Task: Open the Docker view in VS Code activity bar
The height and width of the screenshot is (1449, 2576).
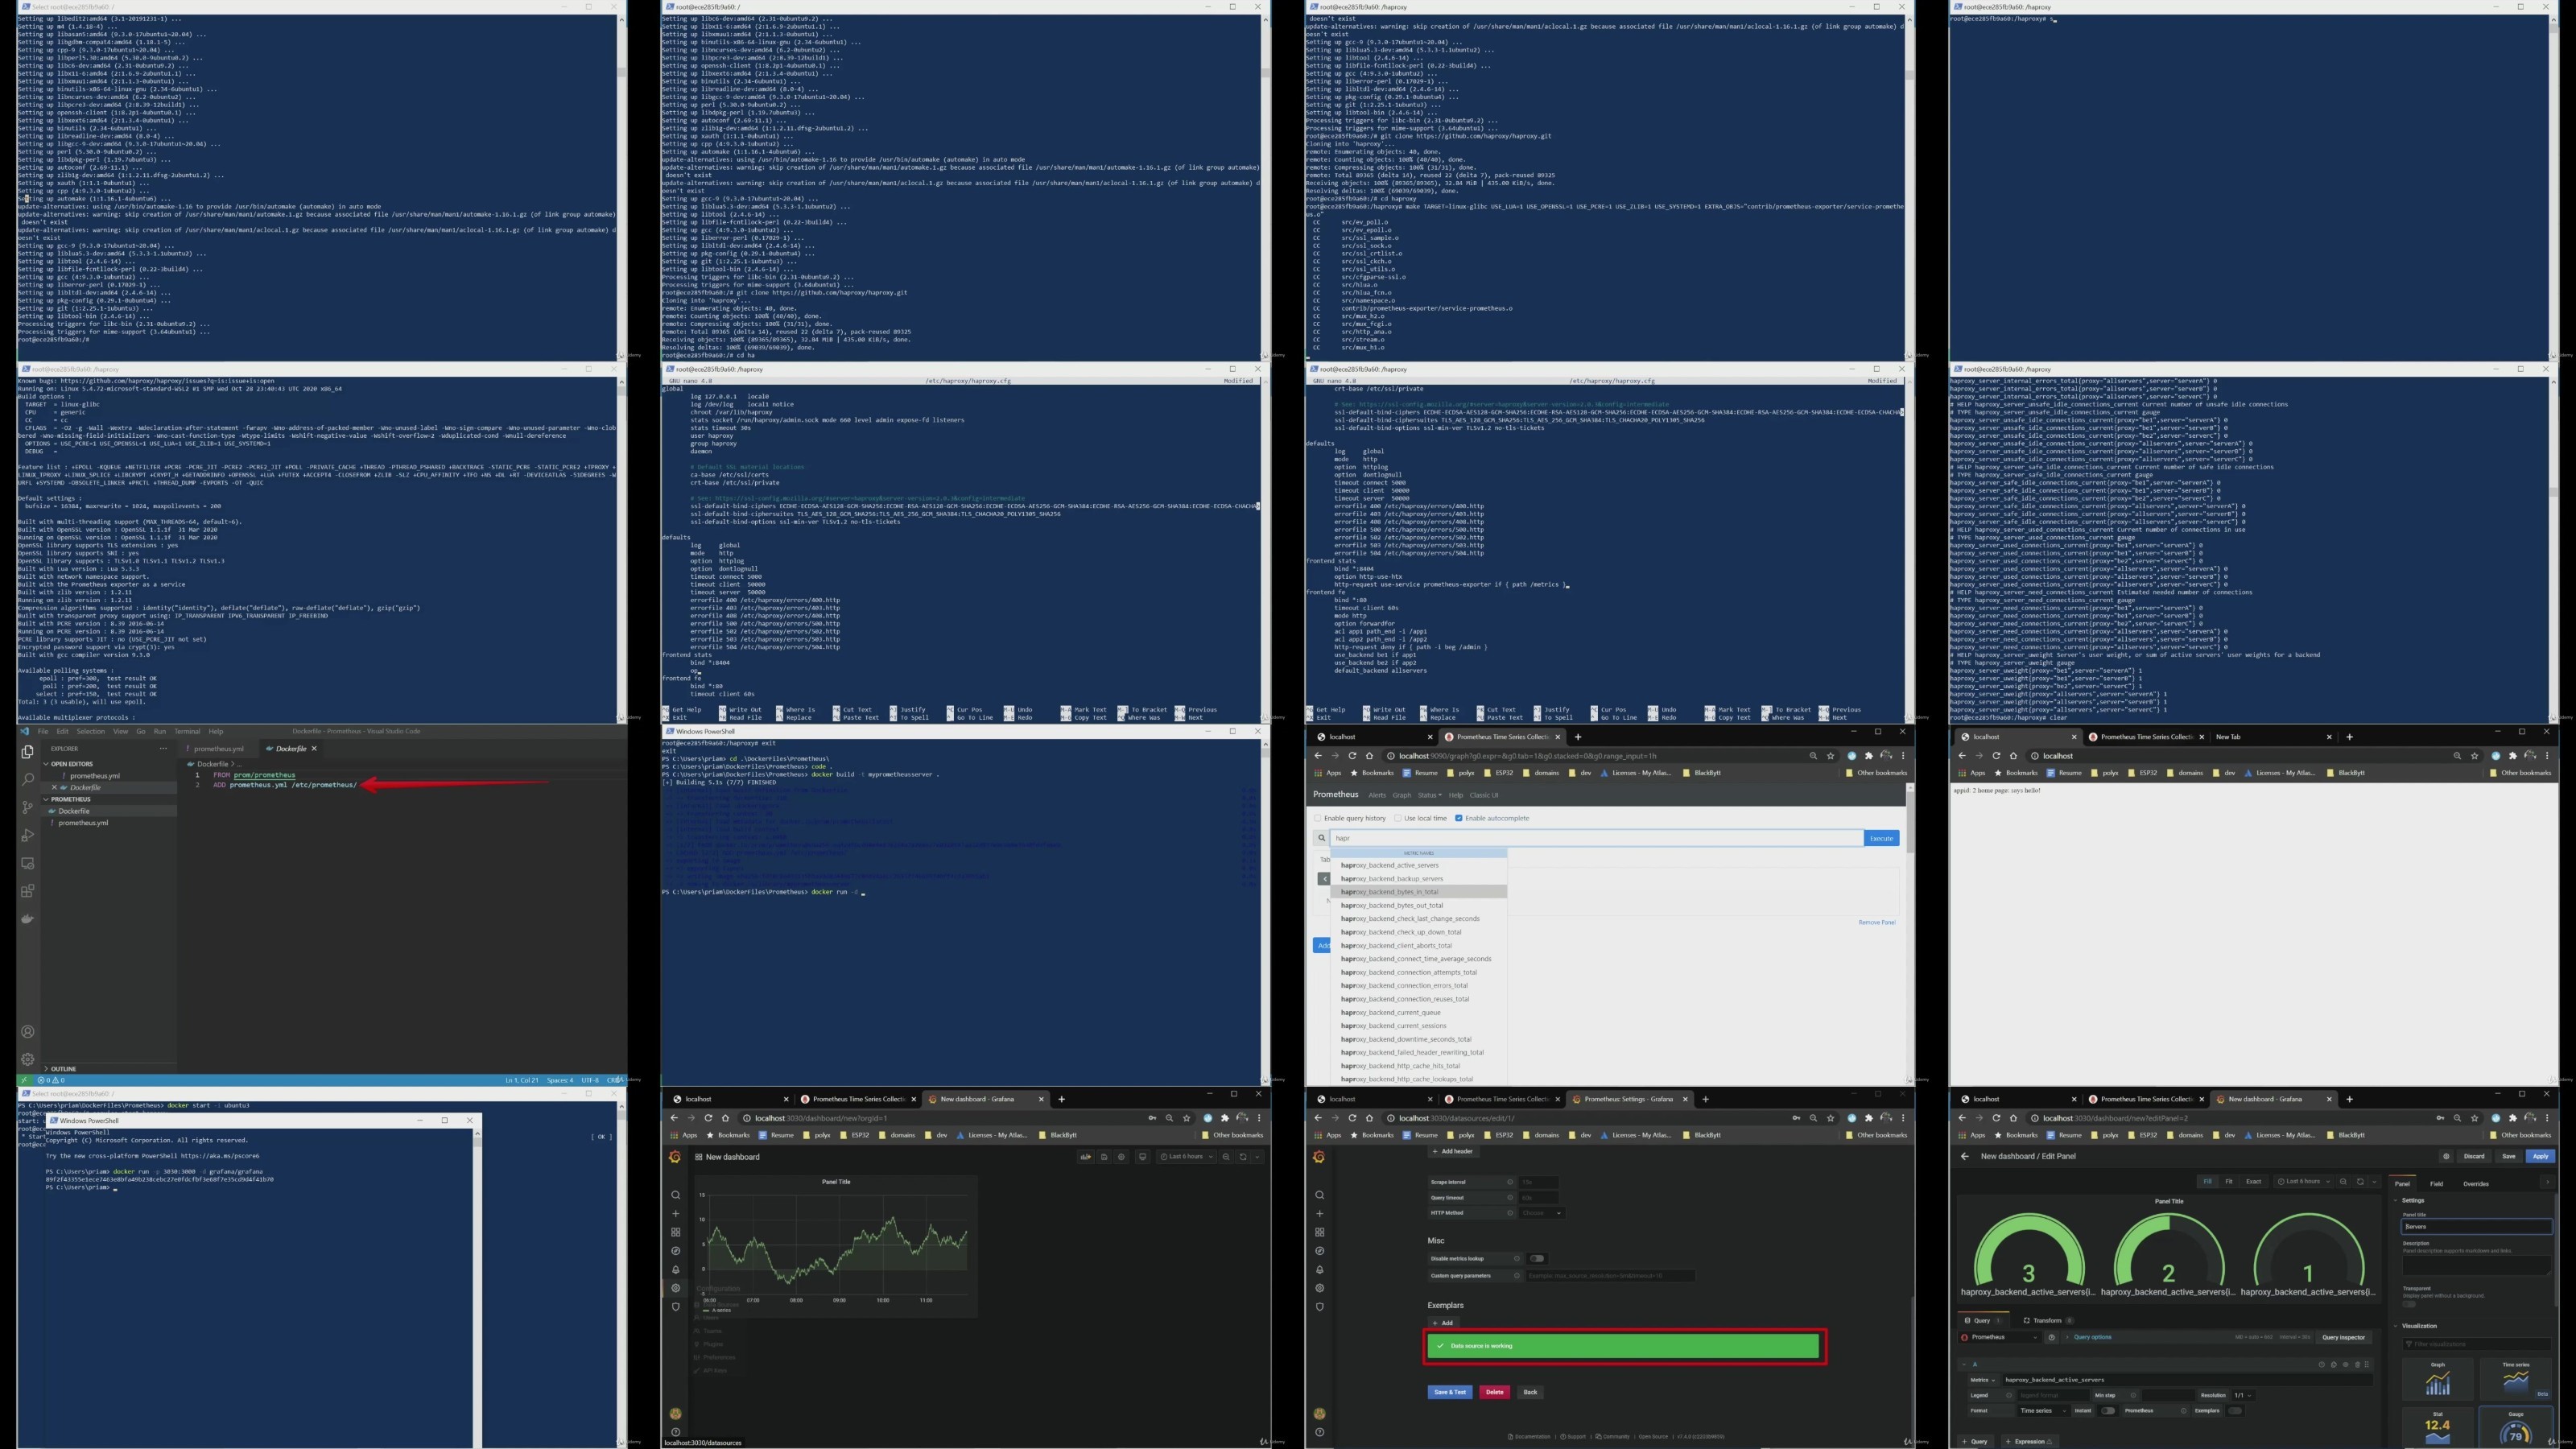Action: tap(28, 919)
